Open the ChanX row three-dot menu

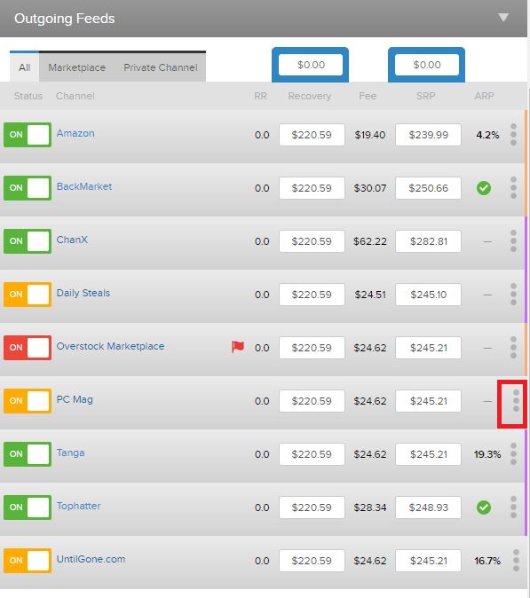pyautogui.click(x=513, y=241)
